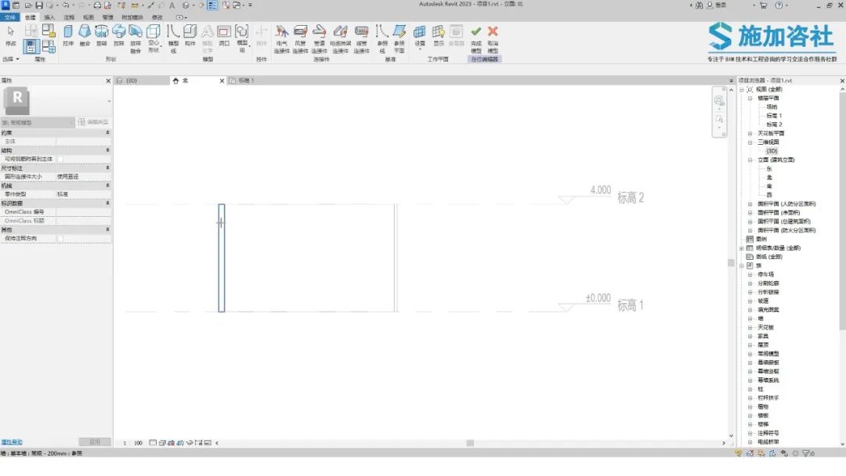Image resolution: width=846 pixels, height=476 pixels.
Task: Switch to the 注释 (Annotate) ribbon tab
Action: point(69,17)
